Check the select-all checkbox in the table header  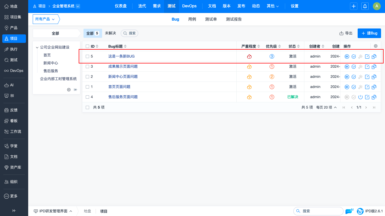[87, 46]
